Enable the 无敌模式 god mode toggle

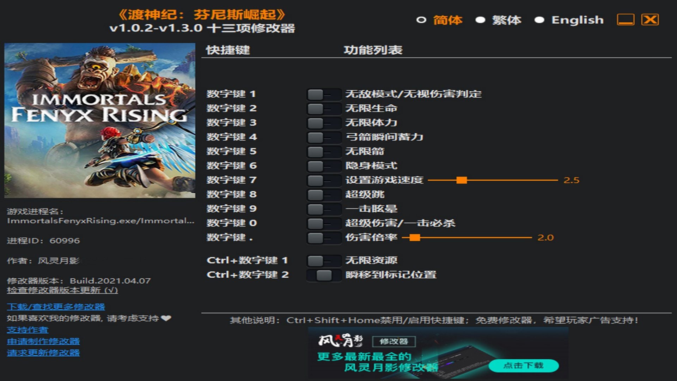pos(323,94)
